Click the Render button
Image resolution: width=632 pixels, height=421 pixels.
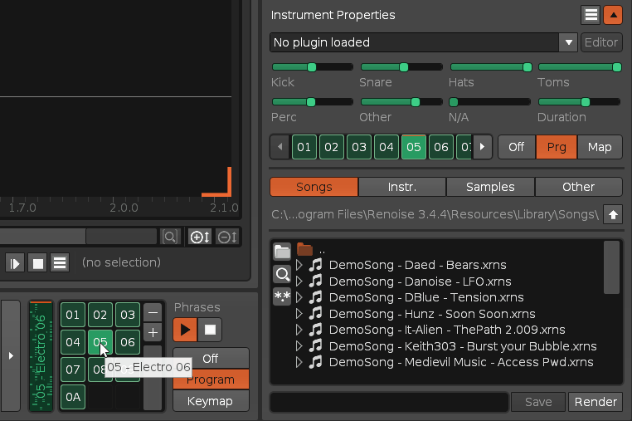click(x=596, y=402)
